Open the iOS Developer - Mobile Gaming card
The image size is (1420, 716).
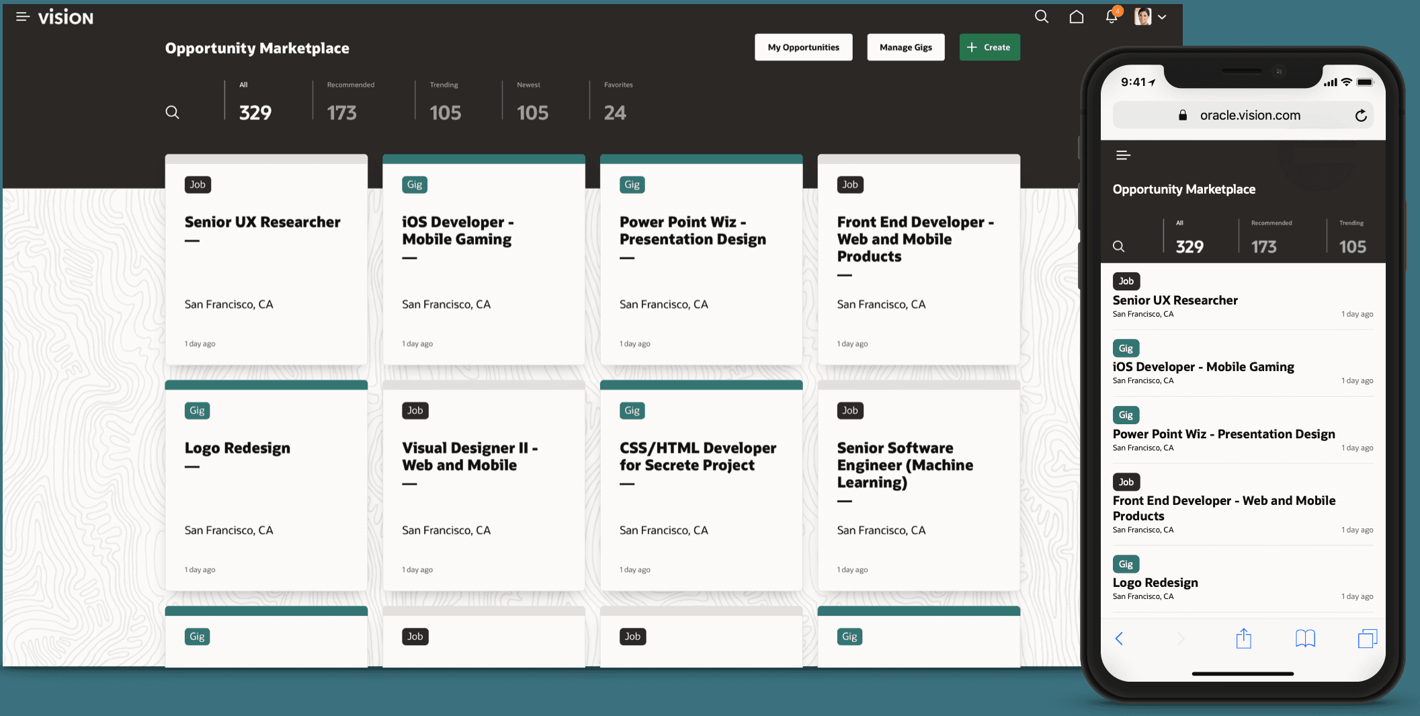click(x=484, y=260)
